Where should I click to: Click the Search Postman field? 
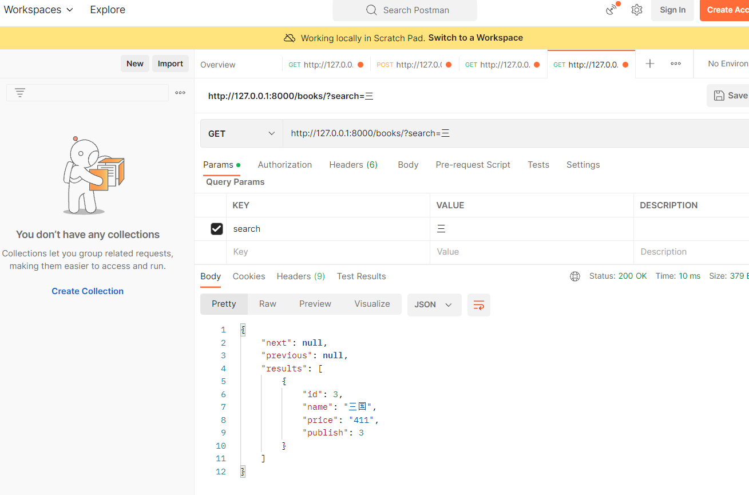405,10
